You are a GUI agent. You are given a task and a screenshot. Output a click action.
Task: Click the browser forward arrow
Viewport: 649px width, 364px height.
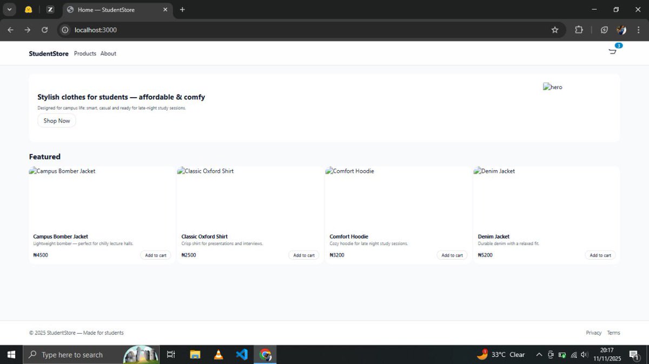click(28, 30)
